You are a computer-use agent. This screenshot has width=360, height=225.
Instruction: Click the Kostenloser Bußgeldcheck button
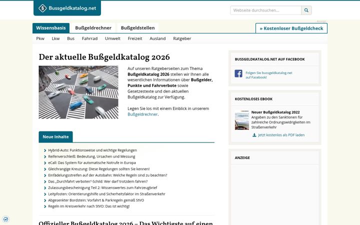click(x=291, y=28)
